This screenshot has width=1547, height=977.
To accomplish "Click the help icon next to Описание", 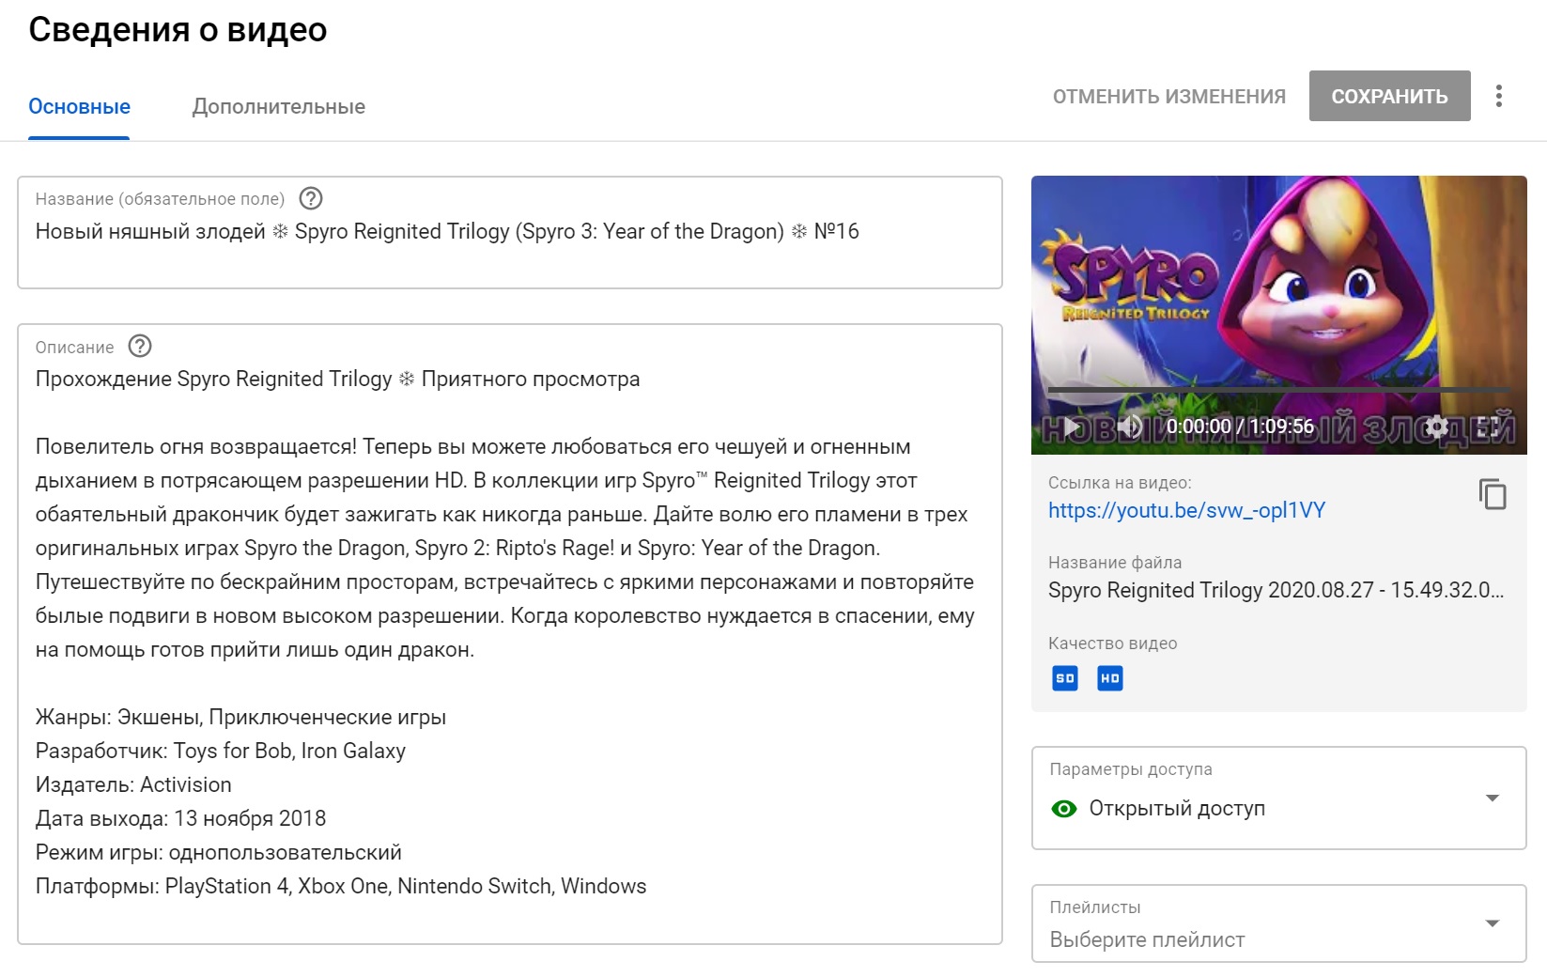I will click(x=140, y=346).
